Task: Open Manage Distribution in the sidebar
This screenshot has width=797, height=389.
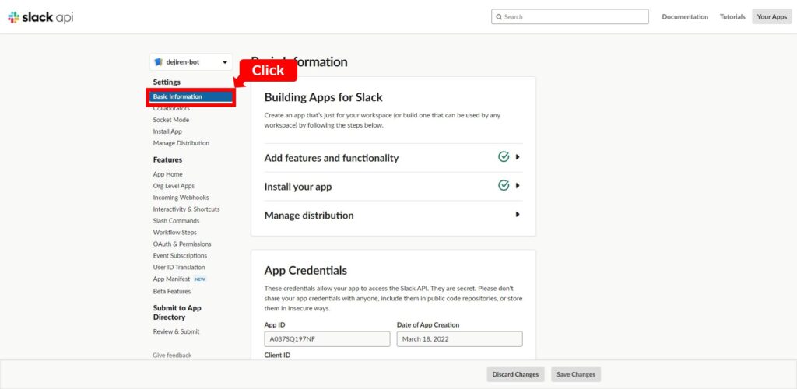Action: click(x=181, y=143)
